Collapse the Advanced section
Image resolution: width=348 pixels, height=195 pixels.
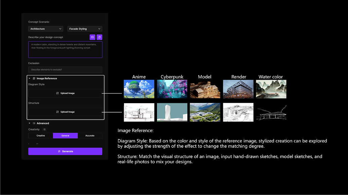(x=29, y=123)
